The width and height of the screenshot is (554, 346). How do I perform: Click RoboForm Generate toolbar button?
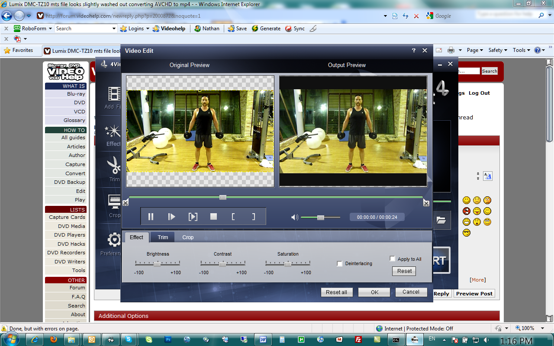pos(266,29)
